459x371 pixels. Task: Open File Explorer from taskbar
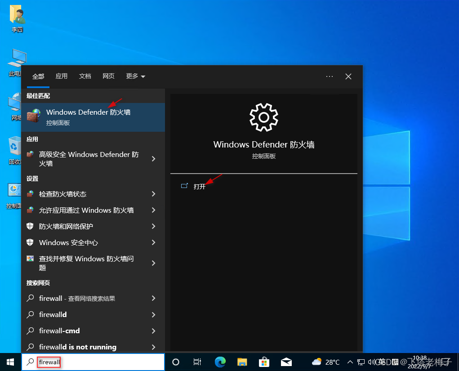[242, 362]
